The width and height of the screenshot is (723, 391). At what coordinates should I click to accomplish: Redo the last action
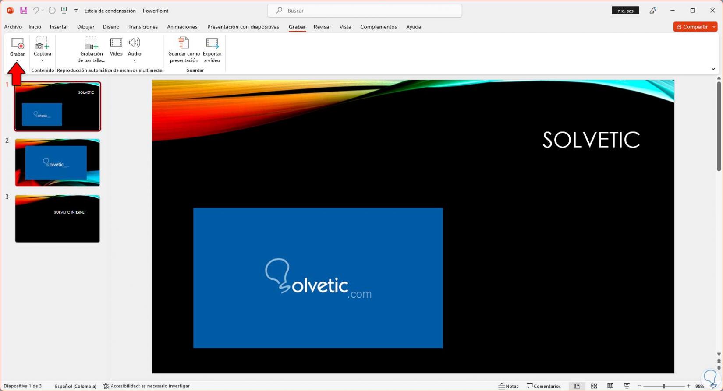point(52,11)
